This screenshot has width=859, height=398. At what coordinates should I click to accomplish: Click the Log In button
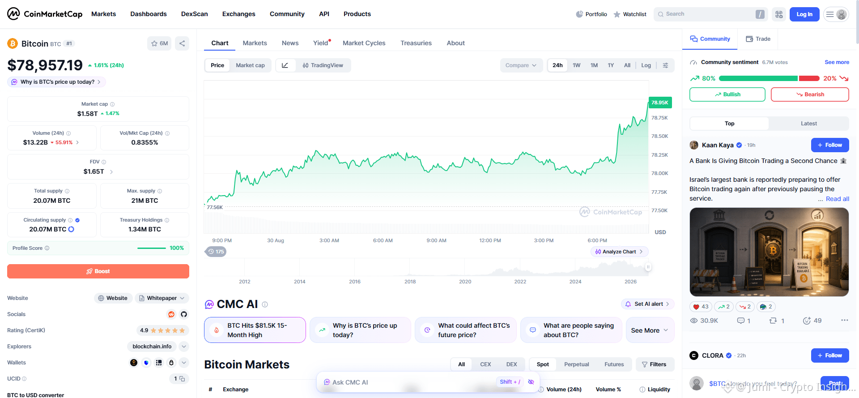(x=804, y=14)
